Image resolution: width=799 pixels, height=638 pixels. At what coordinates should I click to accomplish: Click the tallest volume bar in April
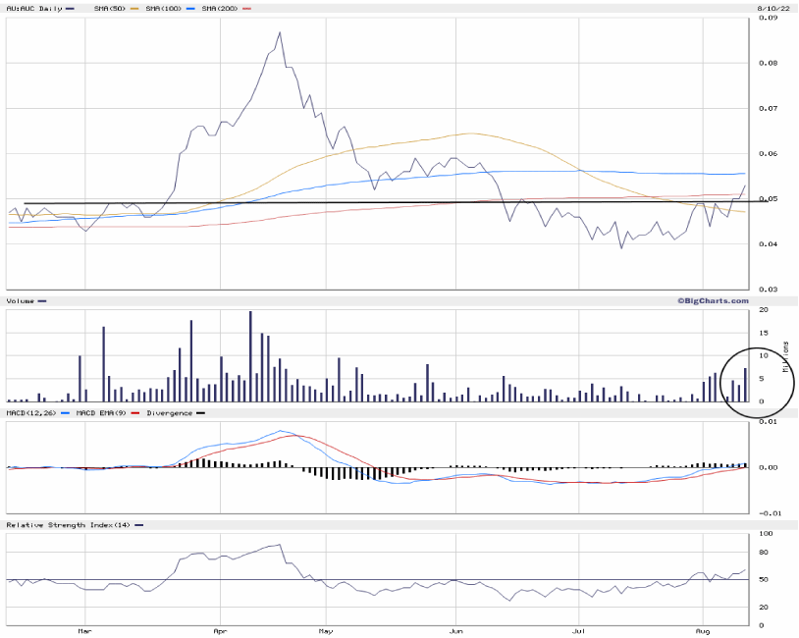point(250,356)
